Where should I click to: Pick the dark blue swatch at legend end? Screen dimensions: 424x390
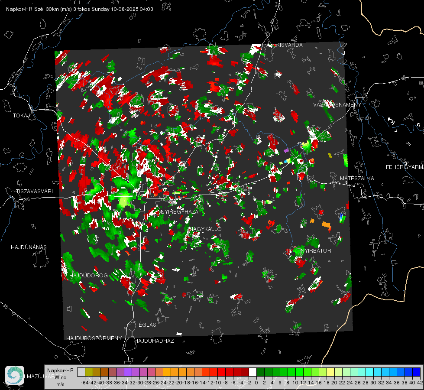(x=417, y=372)
